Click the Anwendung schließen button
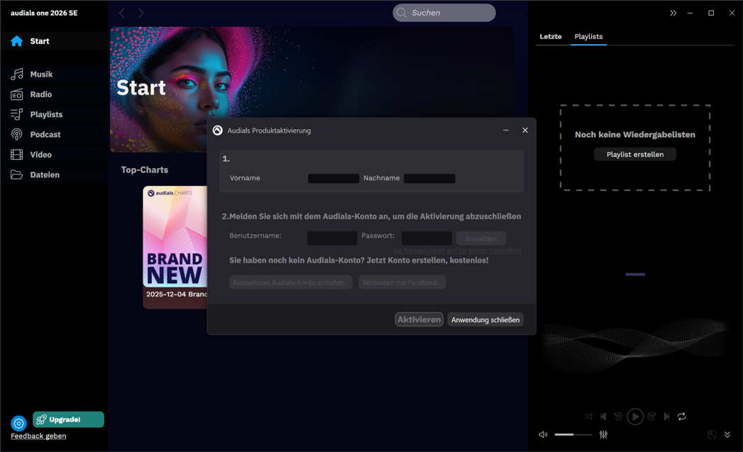 point(485,319)
